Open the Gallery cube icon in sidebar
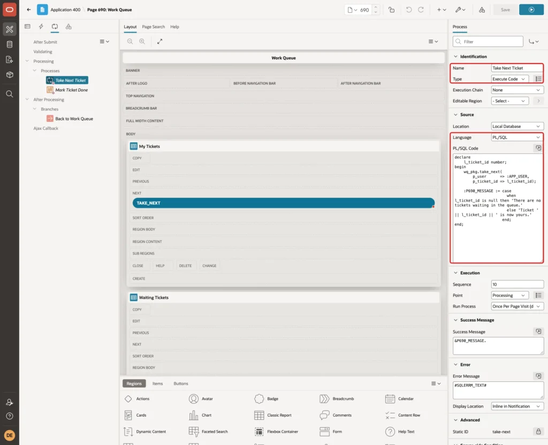Viewport: 548px width, 445px height. tap(10, 74)
